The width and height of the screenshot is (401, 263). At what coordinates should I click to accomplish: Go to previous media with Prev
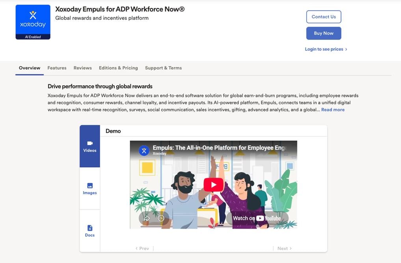pos(142,248)
